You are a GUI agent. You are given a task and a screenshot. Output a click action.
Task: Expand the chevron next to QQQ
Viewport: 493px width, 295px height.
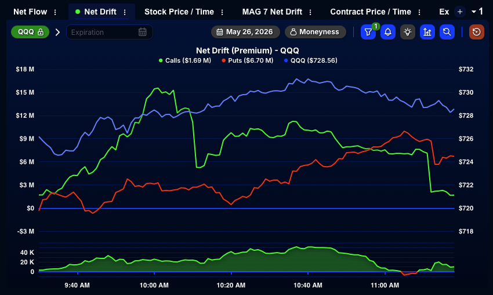(57, 32)
